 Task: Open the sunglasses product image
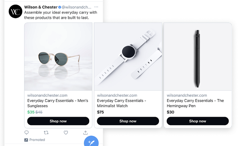(58, 57)
